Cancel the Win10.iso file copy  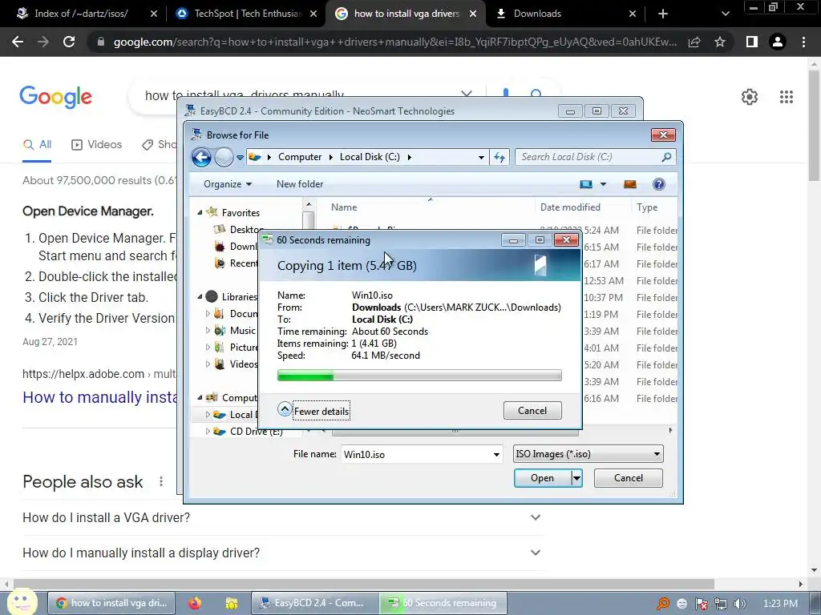532,411
